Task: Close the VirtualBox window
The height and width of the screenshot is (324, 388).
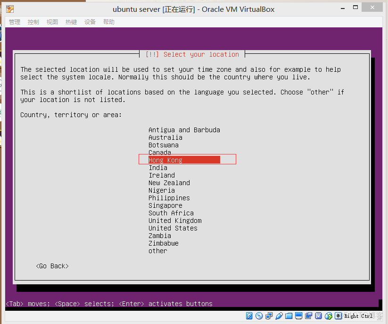Action: click(x=372, y=7)
